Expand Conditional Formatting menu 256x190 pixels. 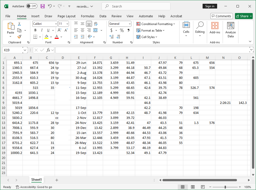pyautogui.click(x=156, y=24)
